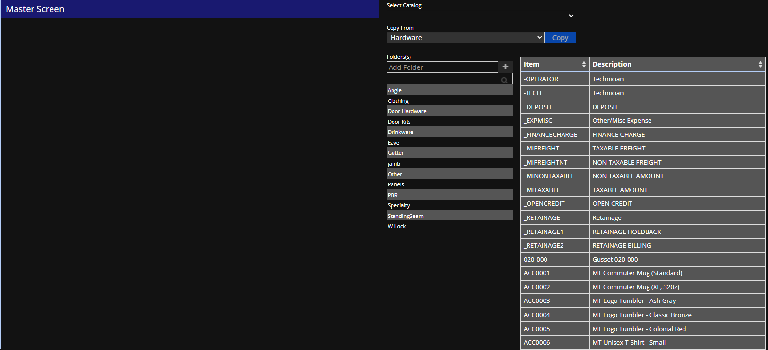
Task: Select the StandingSeam folder
Action: point(450,216)
